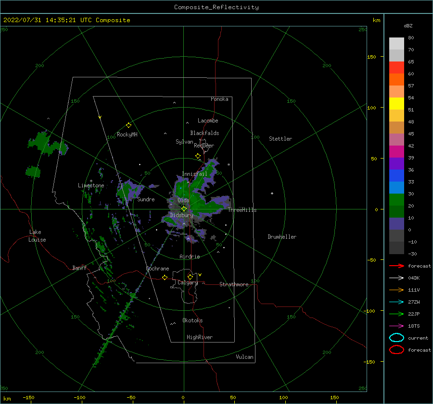Select the red 65 dBZ color swatch
The height and width of the screenshot is (404, 433).
pos(396,68)
